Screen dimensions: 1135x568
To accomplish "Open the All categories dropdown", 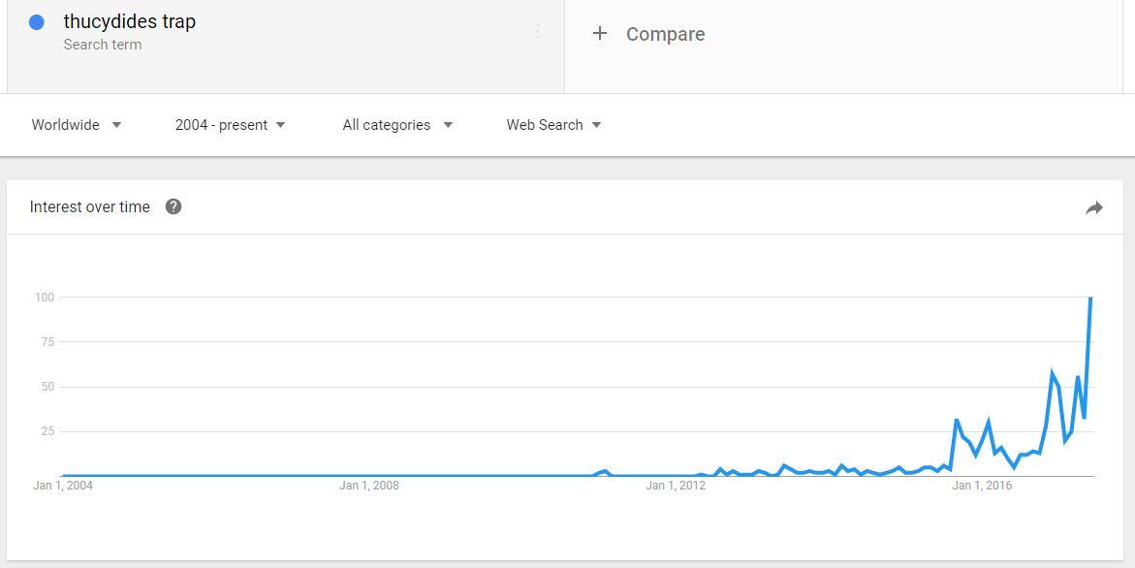I will point(397,124).
